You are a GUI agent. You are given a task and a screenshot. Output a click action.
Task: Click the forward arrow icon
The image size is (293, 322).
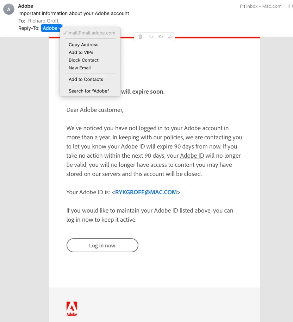click(170, 37)
